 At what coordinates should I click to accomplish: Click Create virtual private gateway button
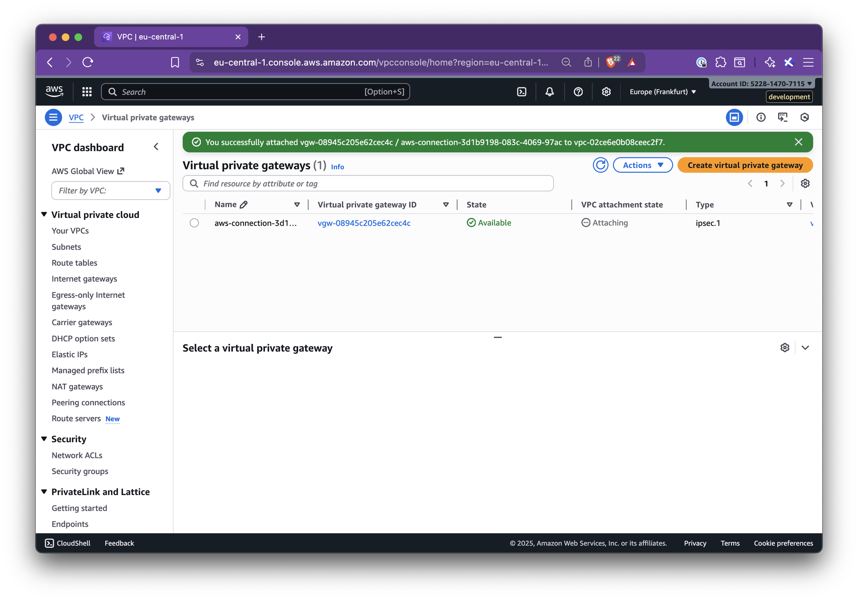click(x=745, y=165)
